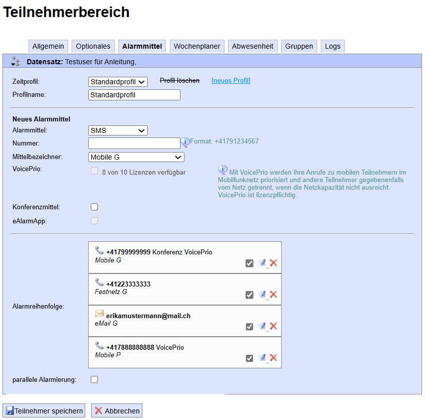The height and width of the screenshot is (420, 430).
Task: Toggle the VoicePrio license checkbox
Action: (94, 171)
